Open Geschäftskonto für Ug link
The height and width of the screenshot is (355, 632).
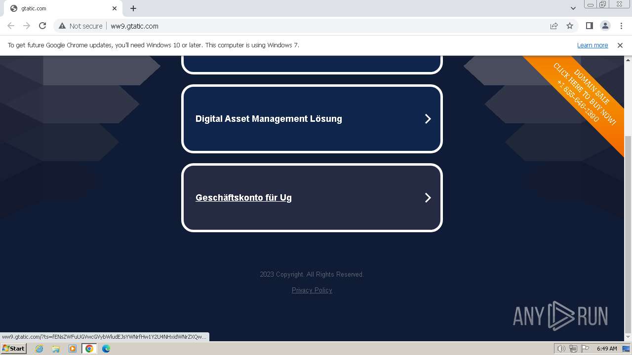tap(243, 198)
